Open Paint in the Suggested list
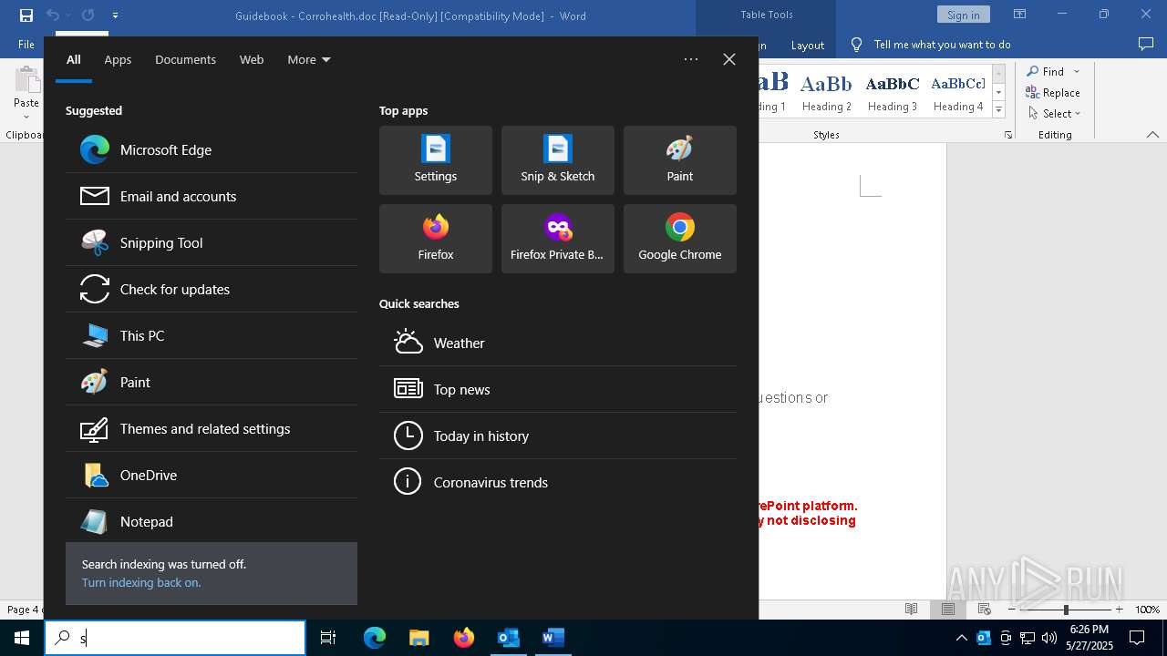 point(212,382)
